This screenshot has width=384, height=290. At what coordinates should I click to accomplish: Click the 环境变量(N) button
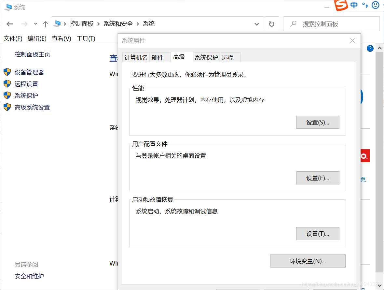308,261
